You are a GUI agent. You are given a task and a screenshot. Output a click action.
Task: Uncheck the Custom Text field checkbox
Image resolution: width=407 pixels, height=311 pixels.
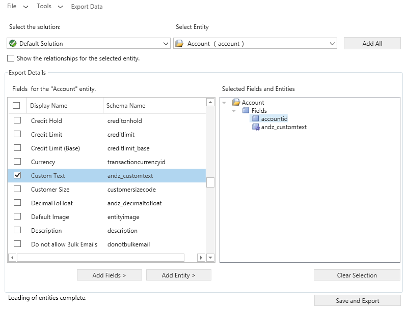17,175
